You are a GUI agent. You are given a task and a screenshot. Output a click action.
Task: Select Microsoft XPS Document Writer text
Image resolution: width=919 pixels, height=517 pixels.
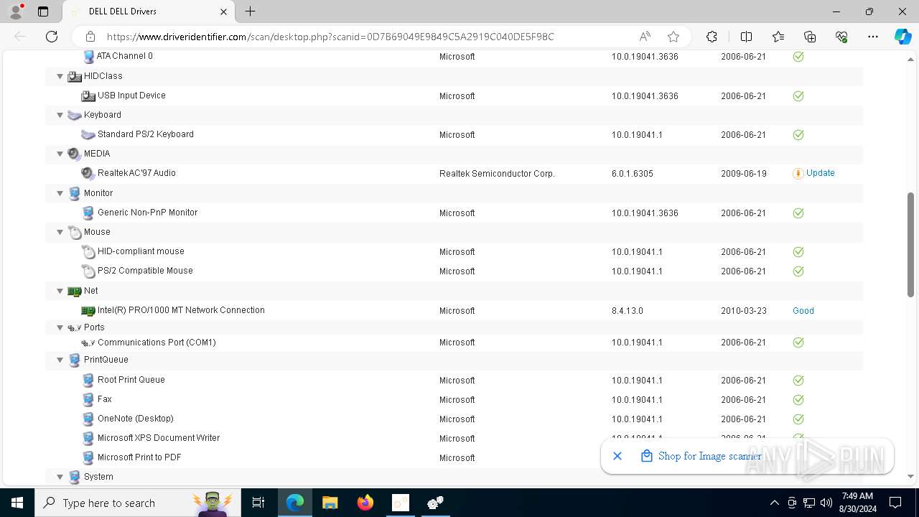159,438
